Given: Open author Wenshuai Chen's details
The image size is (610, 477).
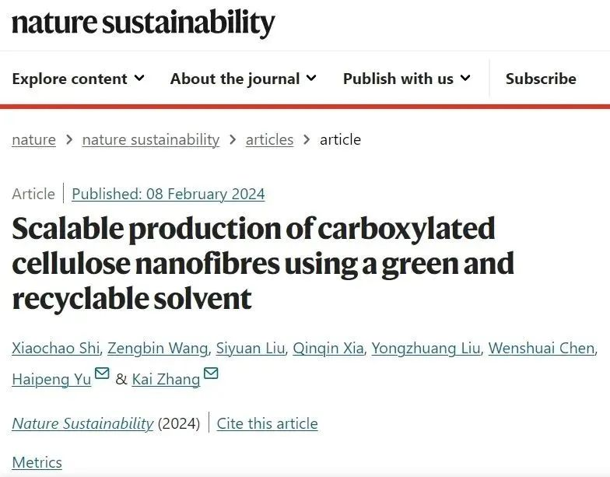Looking at the screenshot, I should point(541,348).
